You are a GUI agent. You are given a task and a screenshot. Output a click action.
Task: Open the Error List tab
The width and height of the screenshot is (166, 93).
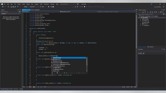click(x=16, y=89)
